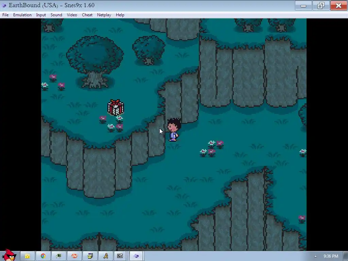Minimize the Snes9x window
Image resolution: width=348 pixels, height=261 pixels.
[303, 6]
